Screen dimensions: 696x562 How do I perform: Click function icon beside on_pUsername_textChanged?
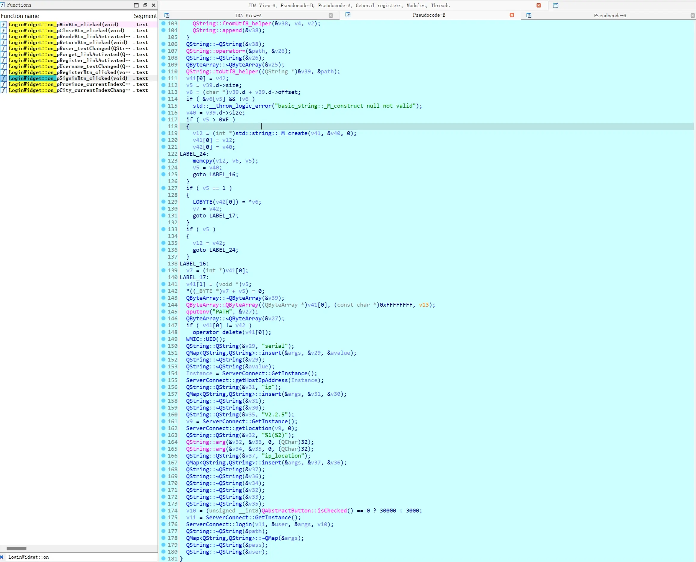point(4,66)
